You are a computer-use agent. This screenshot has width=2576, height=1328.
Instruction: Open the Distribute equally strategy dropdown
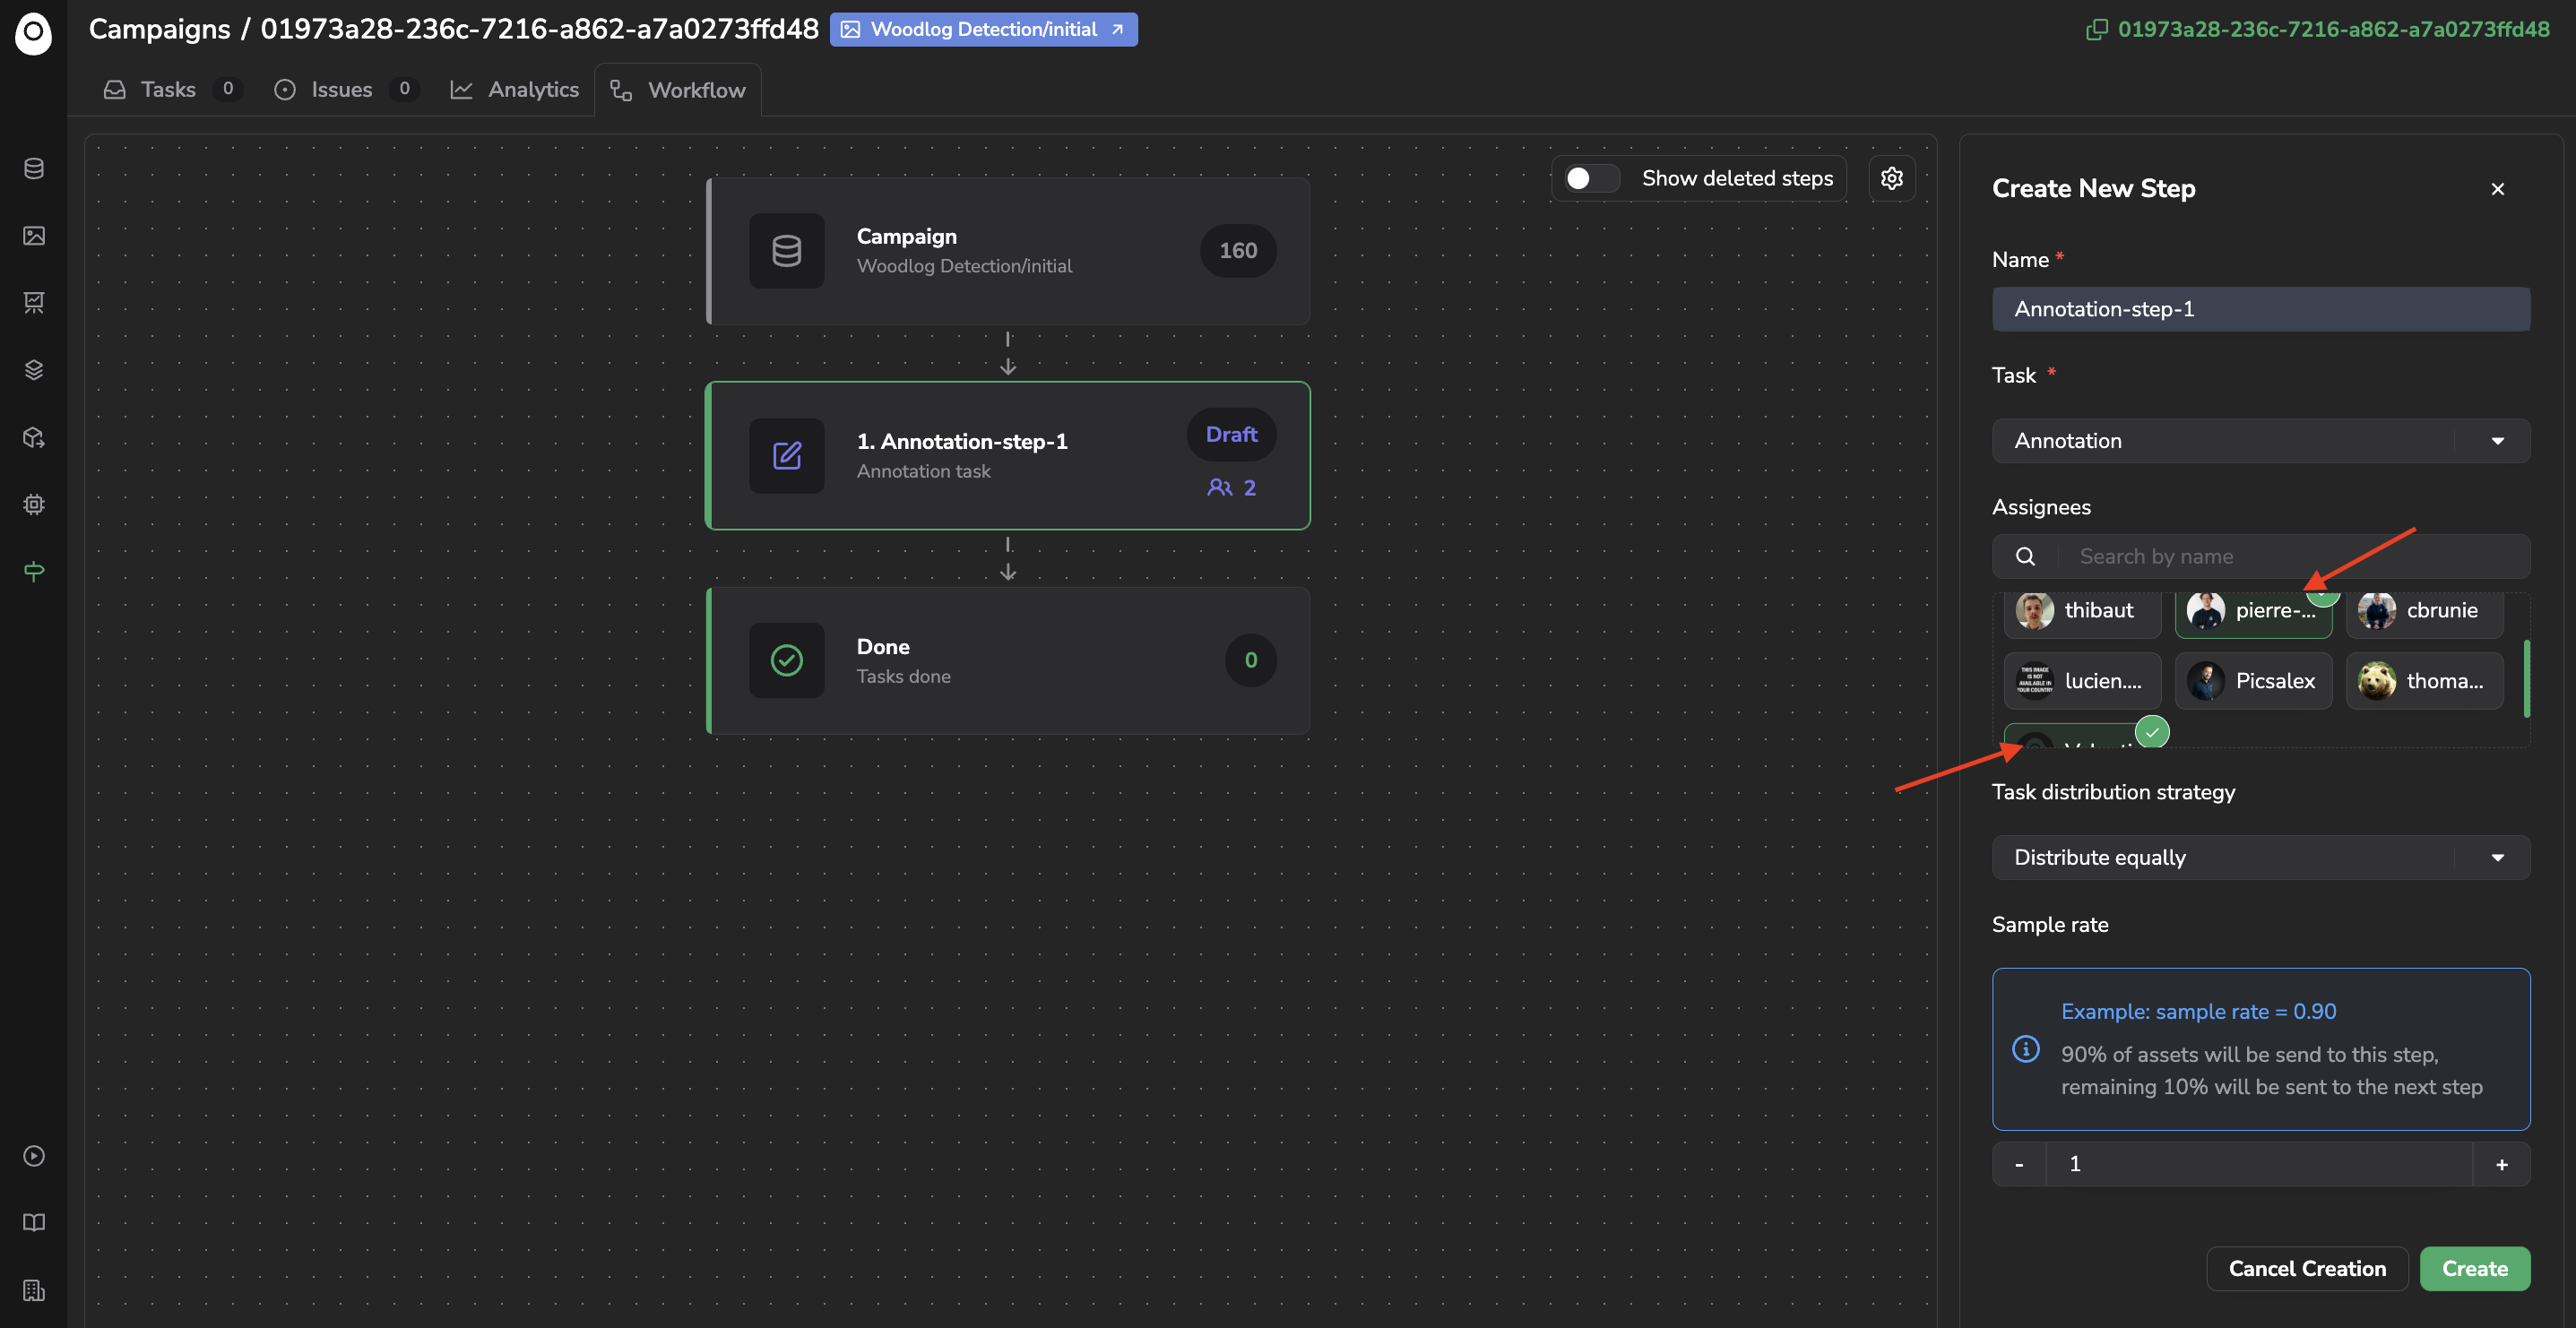[2261, 858]
